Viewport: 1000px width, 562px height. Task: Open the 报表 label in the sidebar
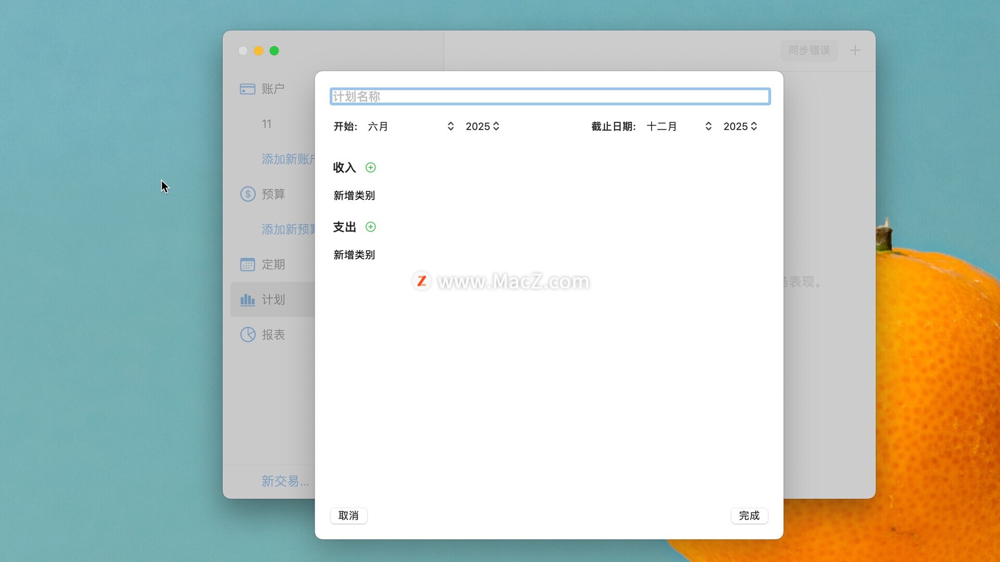pos(273,335)
